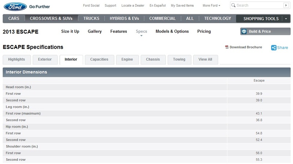This screenshot has width=293, height=164.
Task: Click the 39.9 head room value
Action: tap(259, 94)
